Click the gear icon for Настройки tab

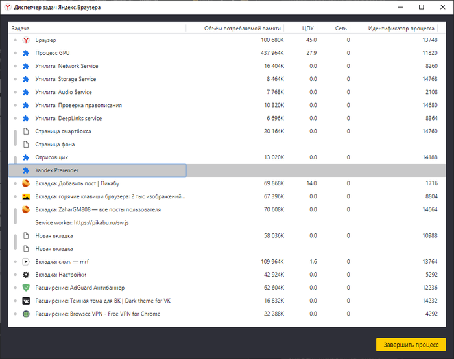[x=26, y=275]
